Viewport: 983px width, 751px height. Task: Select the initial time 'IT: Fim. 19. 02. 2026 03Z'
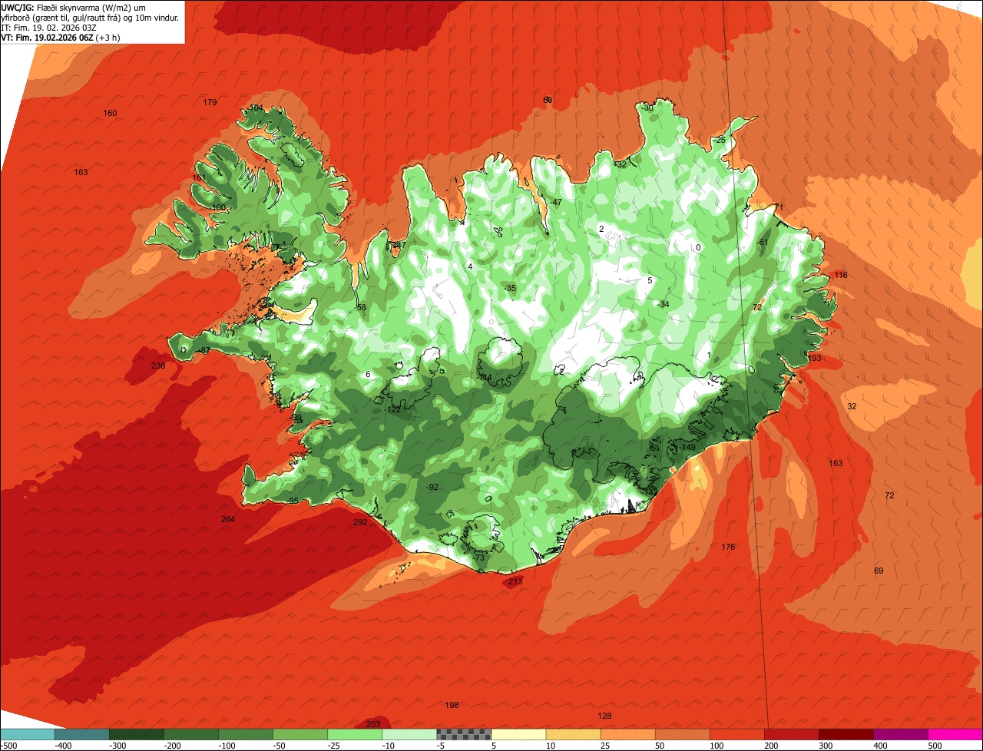tap(48, 27)
